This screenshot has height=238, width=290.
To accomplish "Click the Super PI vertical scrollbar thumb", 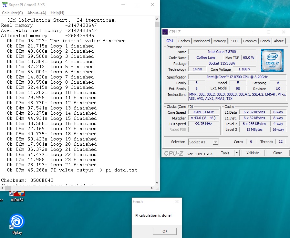I will (x=157, y=24).
